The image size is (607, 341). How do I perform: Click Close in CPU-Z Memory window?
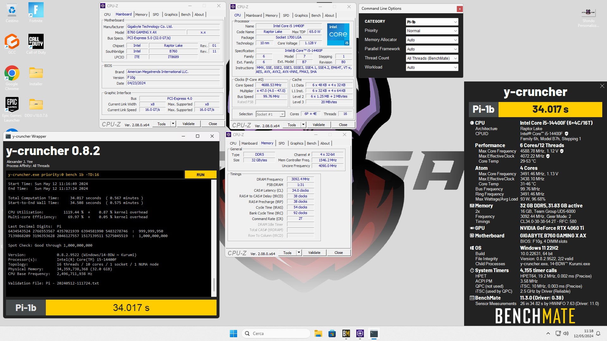pyautogui.click(x=339, y=253)
